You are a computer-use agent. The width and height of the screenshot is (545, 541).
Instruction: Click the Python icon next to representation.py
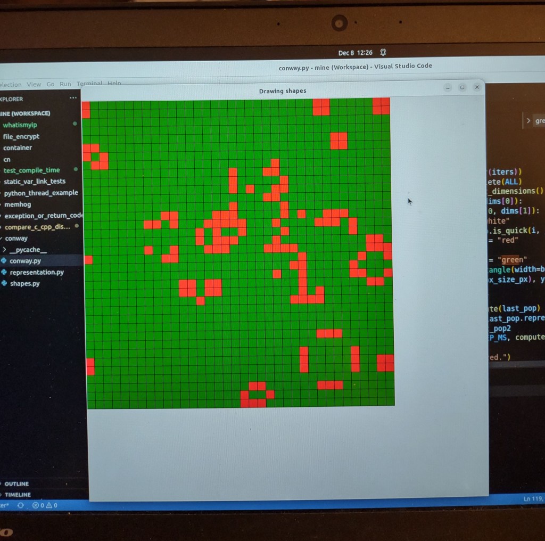(4, 272)
